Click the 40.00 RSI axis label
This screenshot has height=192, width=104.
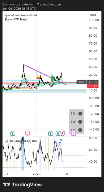[x=93, y=162]
